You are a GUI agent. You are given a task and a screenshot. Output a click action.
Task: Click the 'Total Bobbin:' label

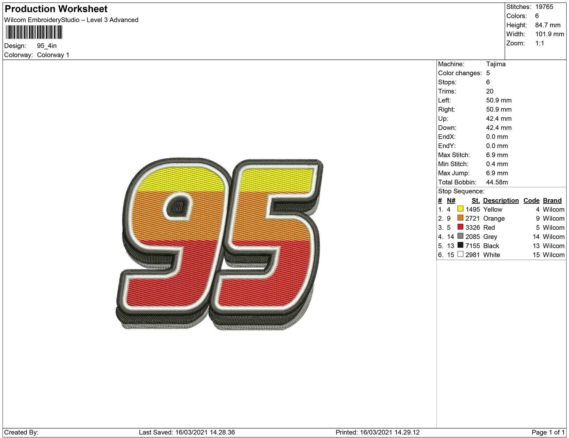point(457,182)
